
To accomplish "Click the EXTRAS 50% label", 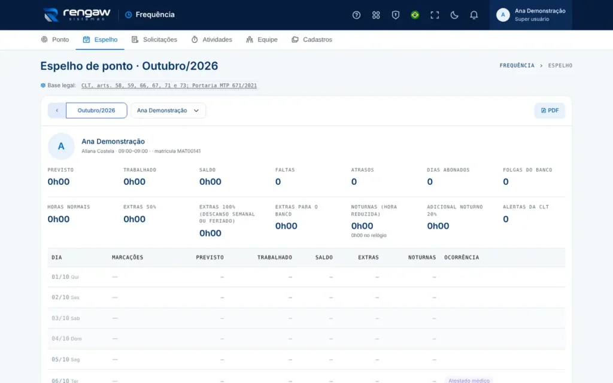I will 139,207.
